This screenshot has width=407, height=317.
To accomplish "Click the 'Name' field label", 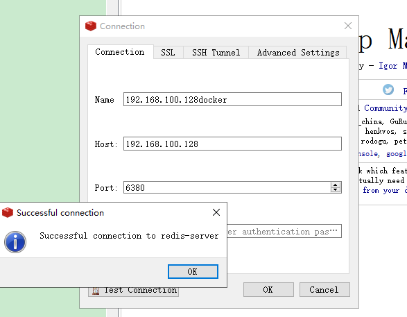I will [x=104, y=100].
